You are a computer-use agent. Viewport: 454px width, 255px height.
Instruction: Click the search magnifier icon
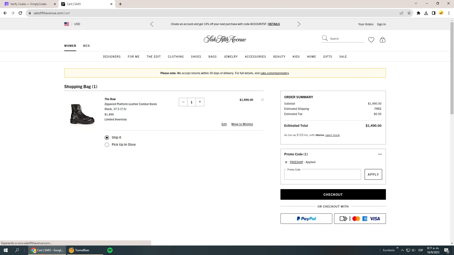(325, 38)
